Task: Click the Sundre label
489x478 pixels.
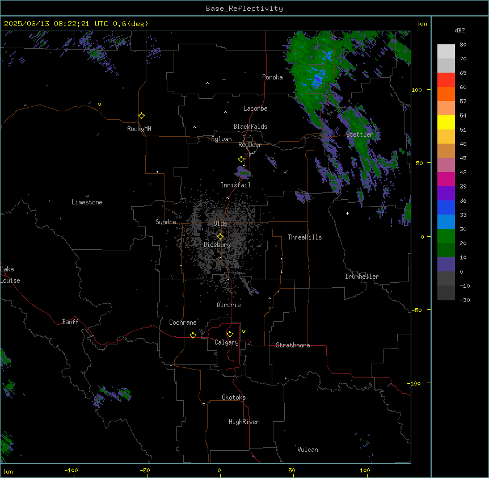Action: (166, 222)
